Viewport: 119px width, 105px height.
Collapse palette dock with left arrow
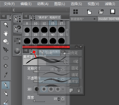click(x=14, y=10)
